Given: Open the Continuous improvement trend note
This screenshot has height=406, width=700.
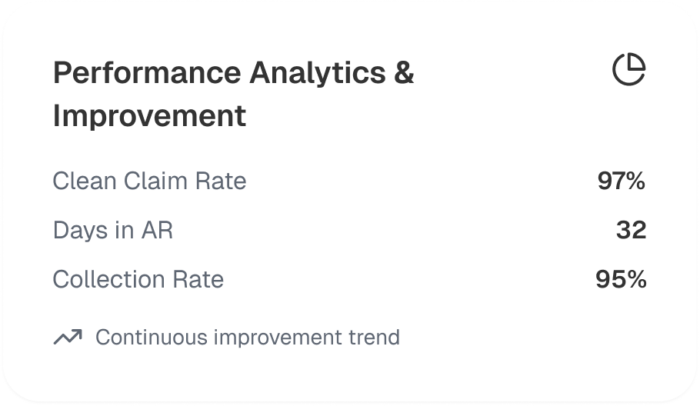Looking at the screenshot, I should click(x=247, y=337).
